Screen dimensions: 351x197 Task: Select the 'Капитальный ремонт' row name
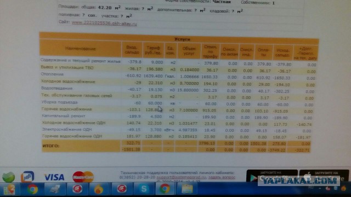coord(64,116)
